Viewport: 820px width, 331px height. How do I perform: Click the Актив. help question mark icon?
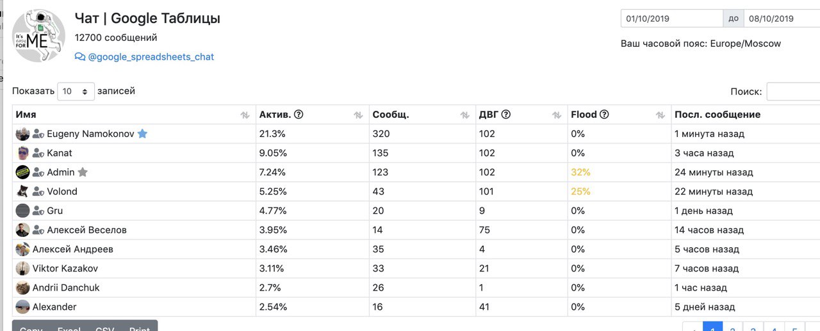(x=299, y=115)
